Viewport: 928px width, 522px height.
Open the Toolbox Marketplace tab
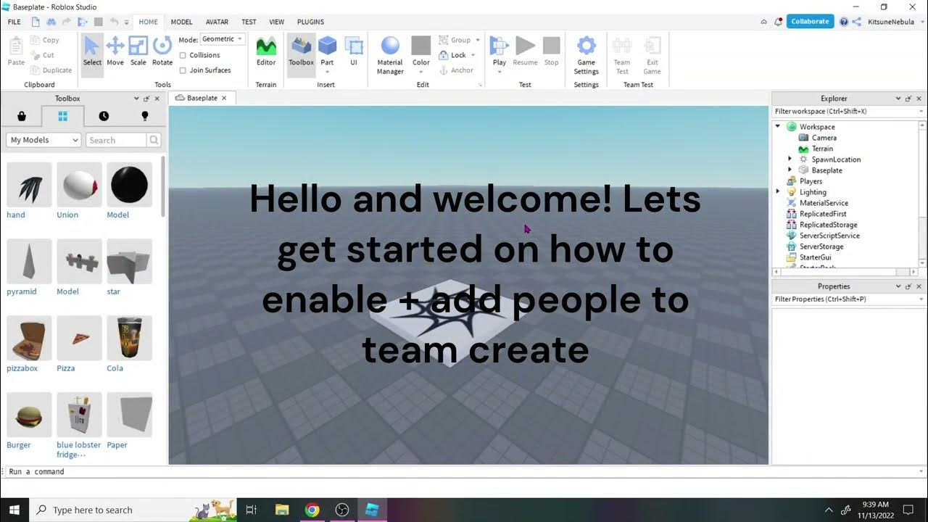(x=22, y=116)
